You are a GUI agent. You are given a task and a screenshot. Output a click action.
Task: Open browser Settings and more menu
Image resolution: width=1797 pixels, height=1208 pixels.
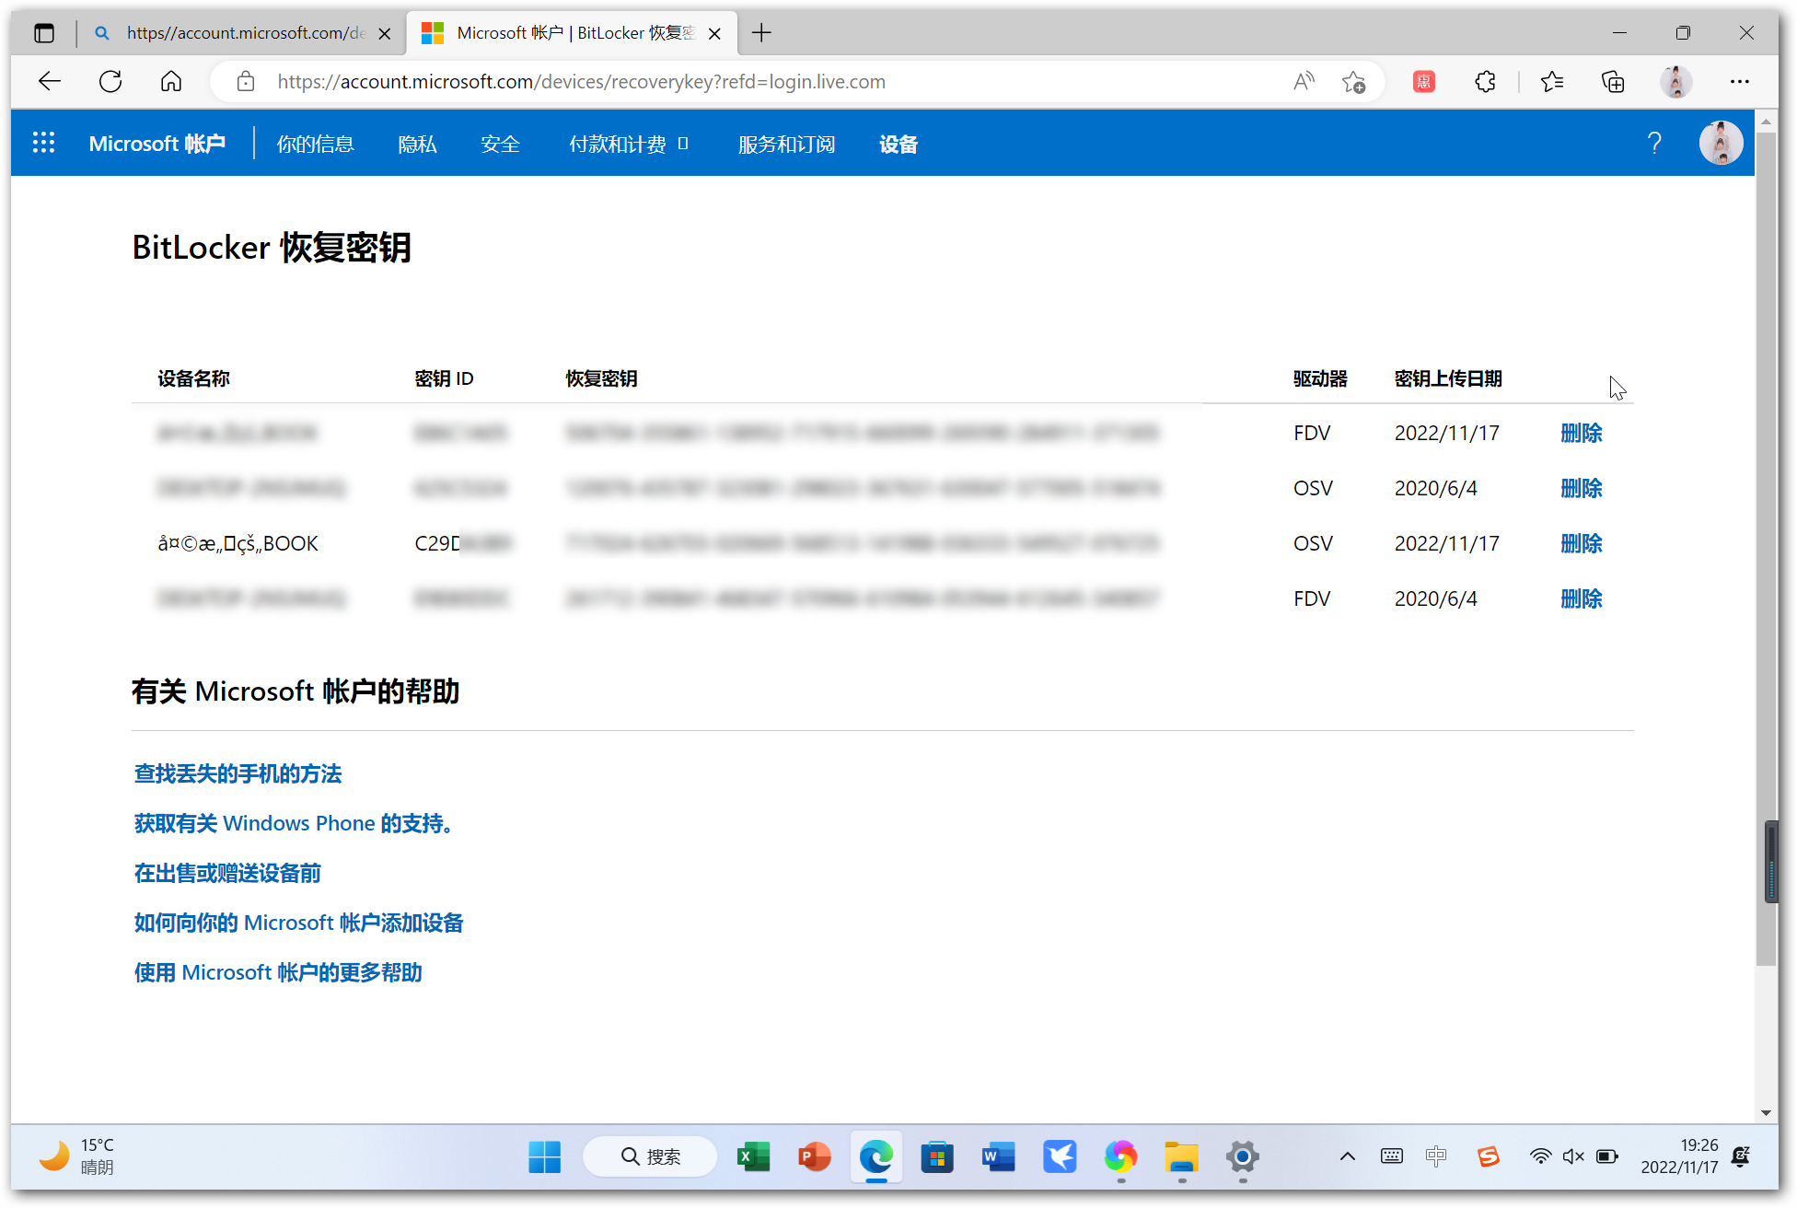point(1739,81)
